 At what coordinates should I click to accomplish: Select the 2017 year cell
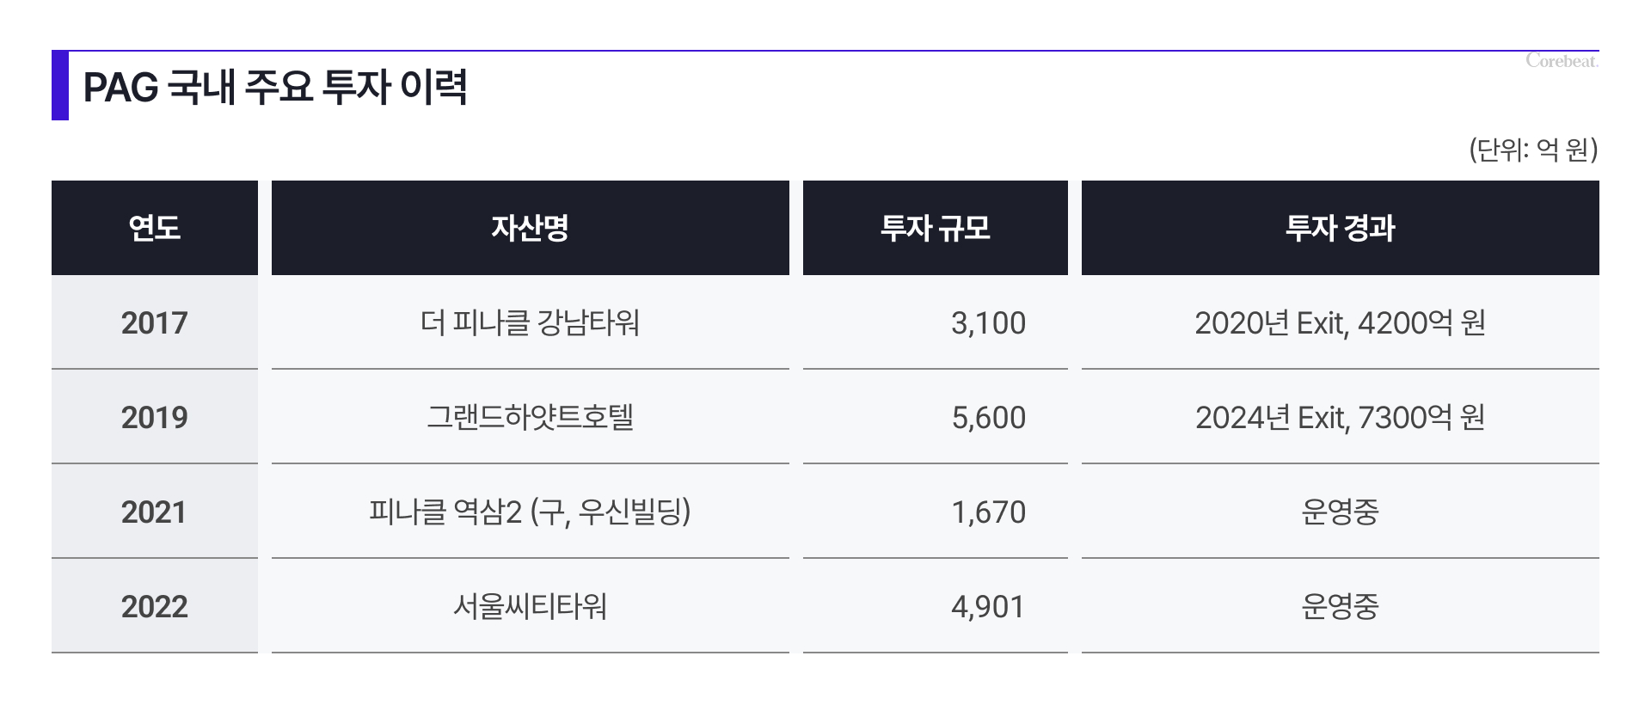click(x=155, y=322)
